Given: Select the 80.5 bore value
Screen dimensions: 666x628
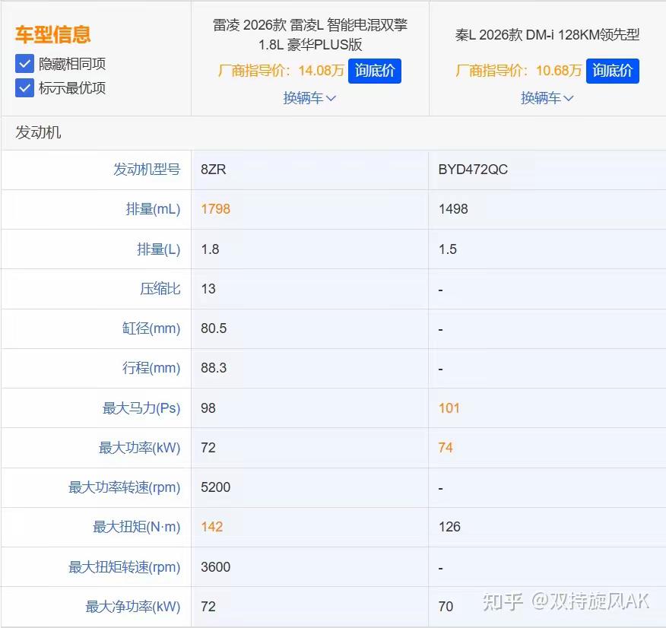Looking at the screenshot, I should click(x=214, y=328).
